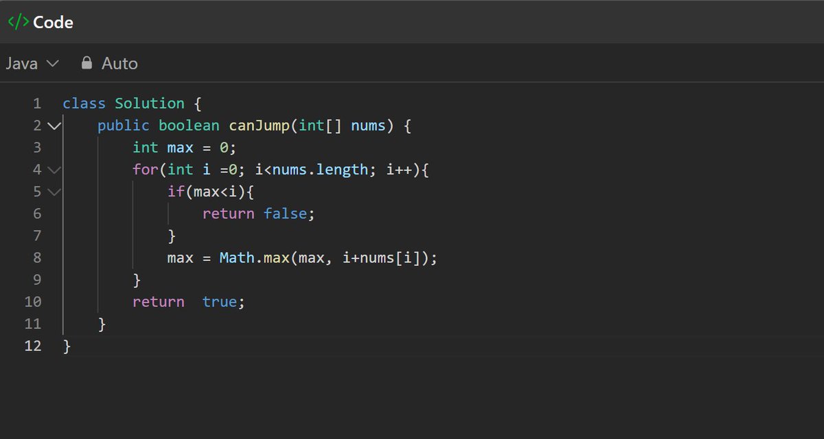Click the 'return true;' statement
Image resolution: width=824 pixels, height=439 pixels.
tap(189, 302)
